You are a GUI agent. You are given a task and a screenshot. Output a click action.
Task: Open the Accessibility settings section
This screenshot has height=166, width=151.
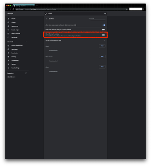15,61
